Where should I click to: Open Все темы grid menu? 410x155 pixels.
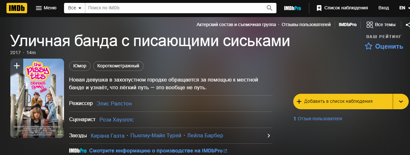[x=381, y=24]
